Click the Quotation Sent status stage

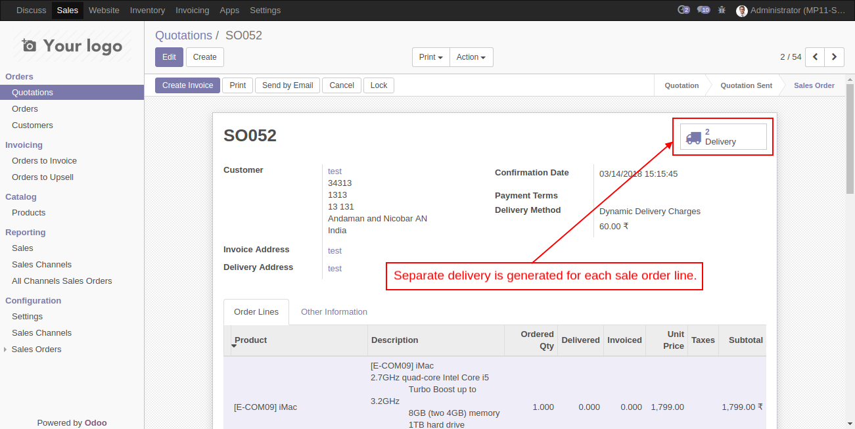click(x=746, y=85)
